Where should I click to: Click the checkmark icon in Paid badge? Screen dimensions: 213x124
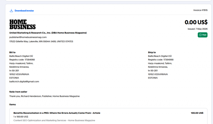click(200, 35)
